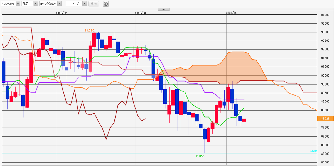Image resolution: width=334 pixels, height=166 pixels.
Task: Click the orange 93.035 high price label
Action: coord(89,30)
